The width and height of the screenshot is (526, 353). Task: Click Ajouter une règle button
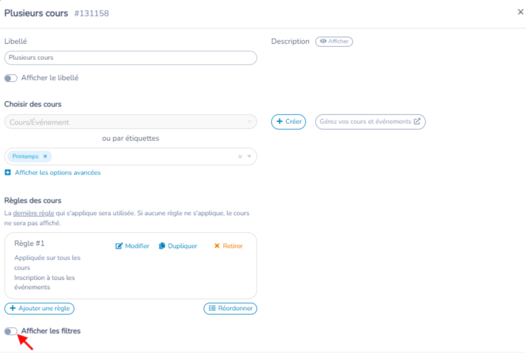(39, 308)
